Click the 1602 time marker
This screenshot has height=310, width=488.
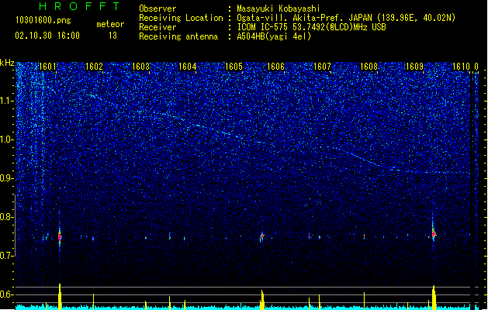coord(94,67)
